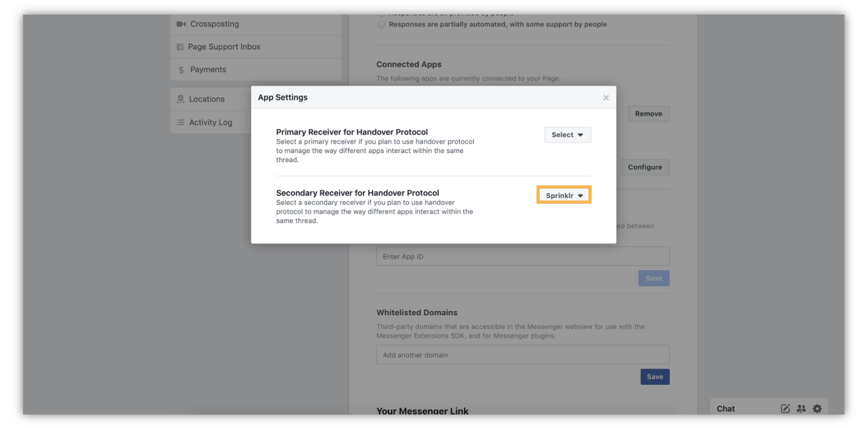Click the Activity Log list icon

click(180, 122)
